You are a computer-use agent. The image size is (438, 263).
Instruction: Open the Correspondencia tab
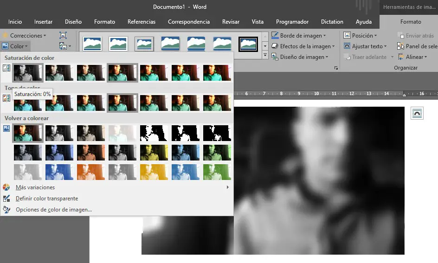click(x=189, y=22)
